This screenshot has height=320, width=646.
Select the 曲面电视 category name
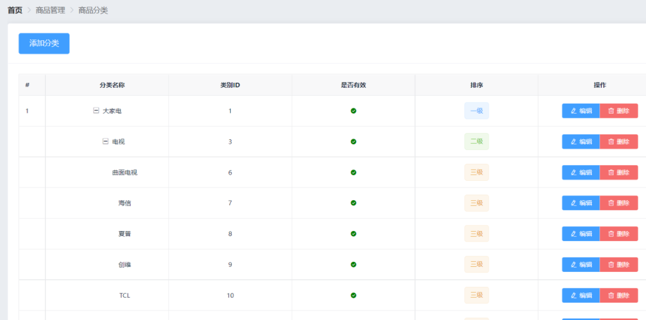coord(125,172)
